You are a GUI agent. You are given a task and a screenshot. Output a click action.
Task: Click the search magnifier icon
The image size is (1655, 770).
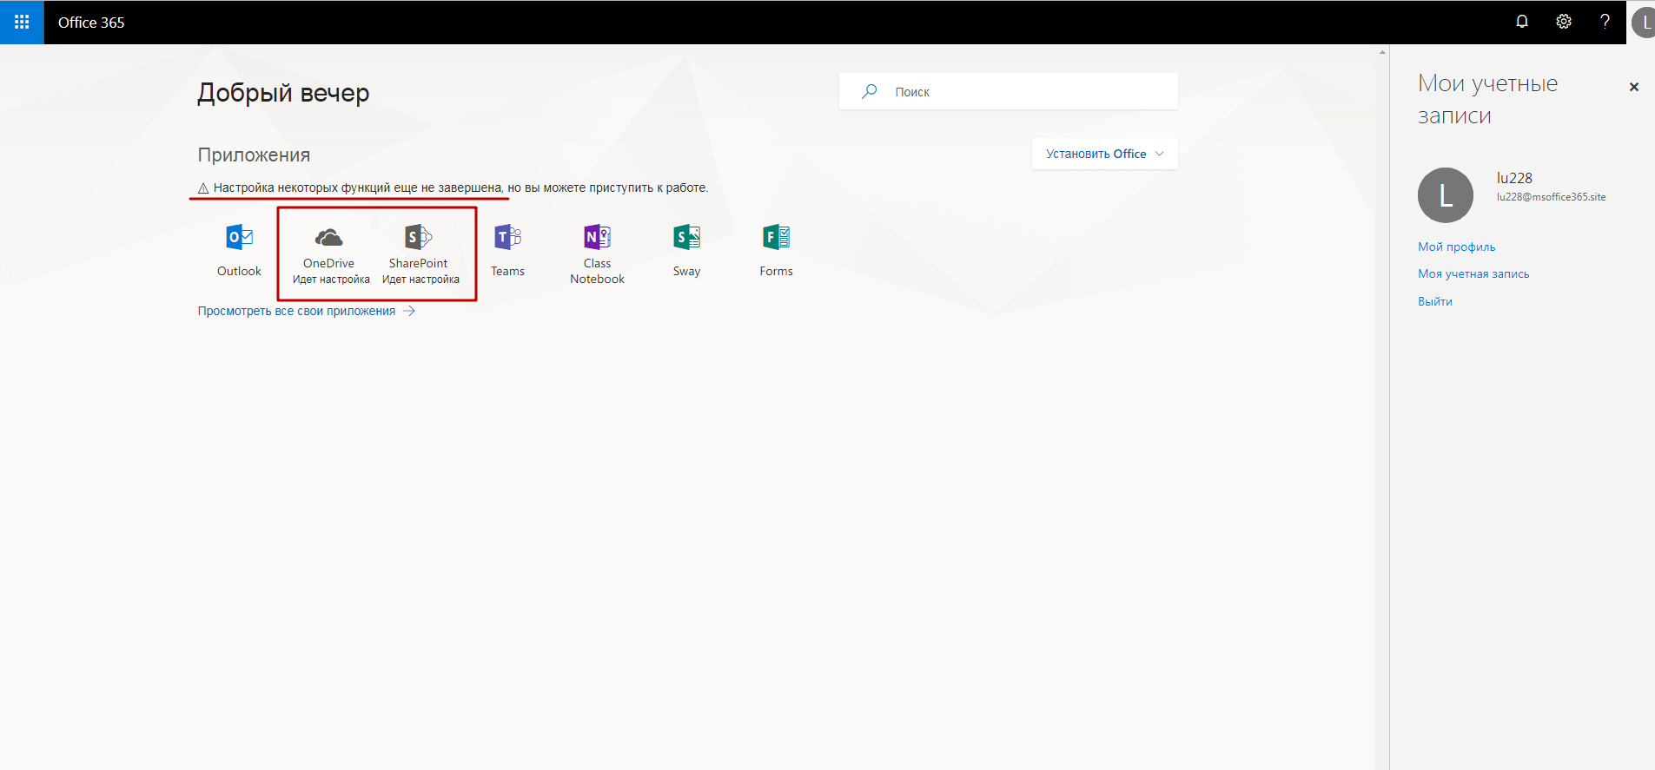tap(869, 91)
